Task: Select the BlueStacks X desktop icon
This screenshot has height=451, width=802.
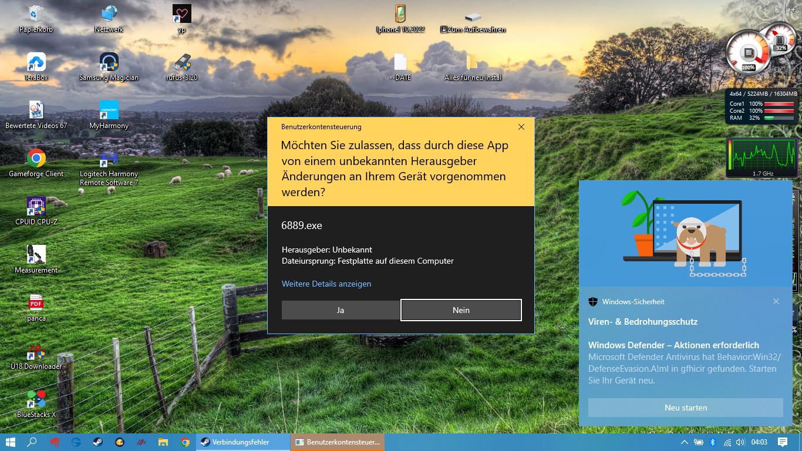Action: 36,399
